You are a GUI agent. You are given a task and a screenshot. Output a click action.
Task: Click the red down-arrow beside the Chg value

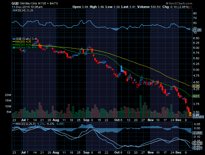[191, 7]
